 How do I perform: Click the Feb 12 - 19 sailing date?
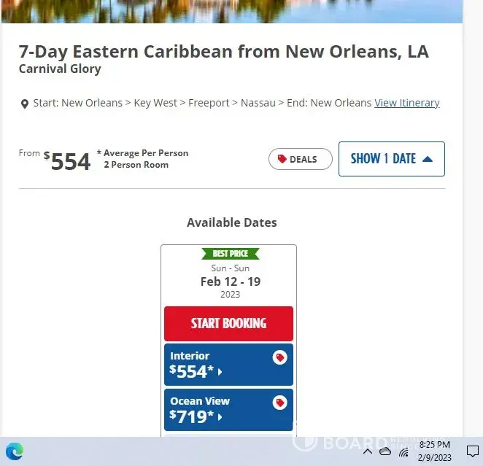[230, 281]
